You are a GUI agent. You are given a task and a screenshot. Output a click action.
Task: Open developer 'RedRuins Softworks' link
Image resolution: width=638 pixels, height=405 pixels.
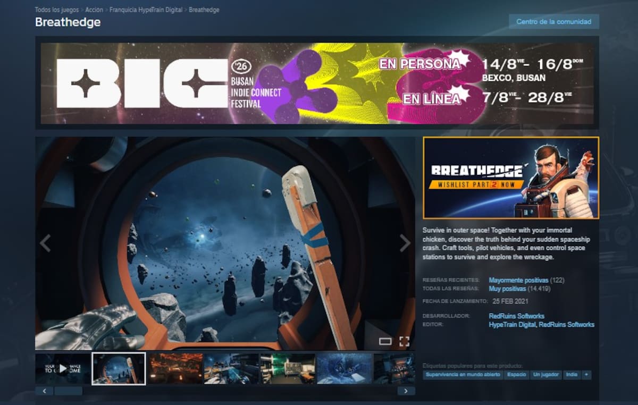[516, 316]
